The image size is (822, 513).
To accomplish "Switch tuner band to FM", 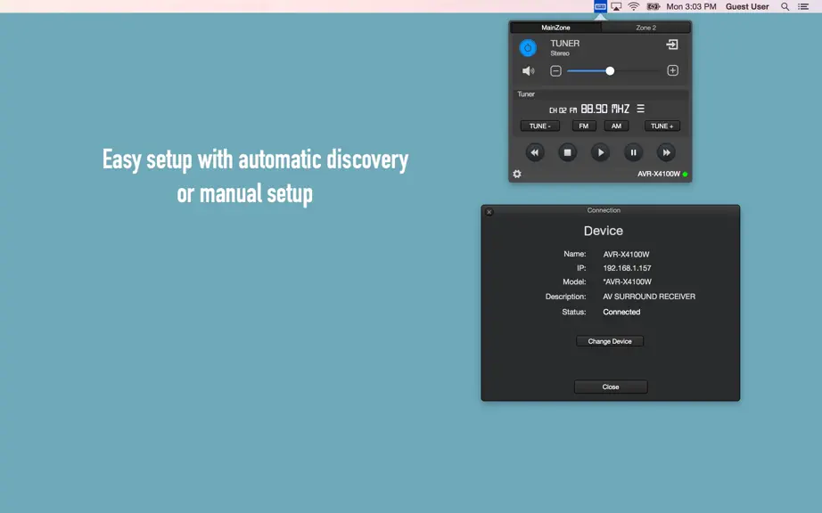I will point(583,126).
